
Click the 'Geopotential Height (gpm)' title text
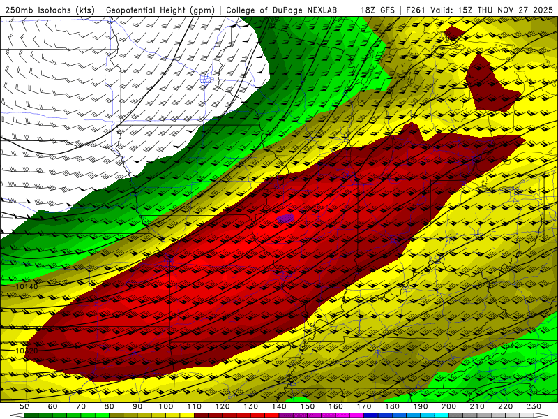160,10
